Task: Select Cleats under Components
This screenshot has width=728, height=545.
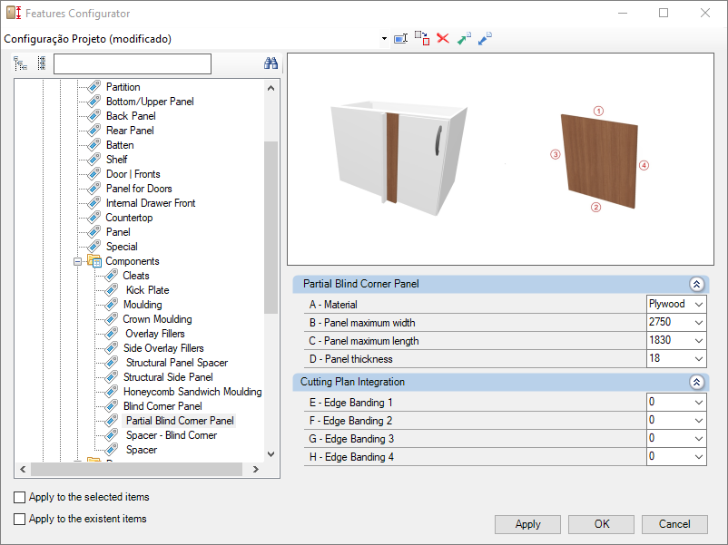Action: tap(136, 276)
